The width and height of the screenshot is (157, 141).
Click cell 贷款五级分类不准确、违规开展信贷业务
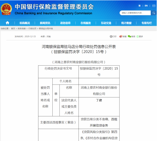(99, 122)
